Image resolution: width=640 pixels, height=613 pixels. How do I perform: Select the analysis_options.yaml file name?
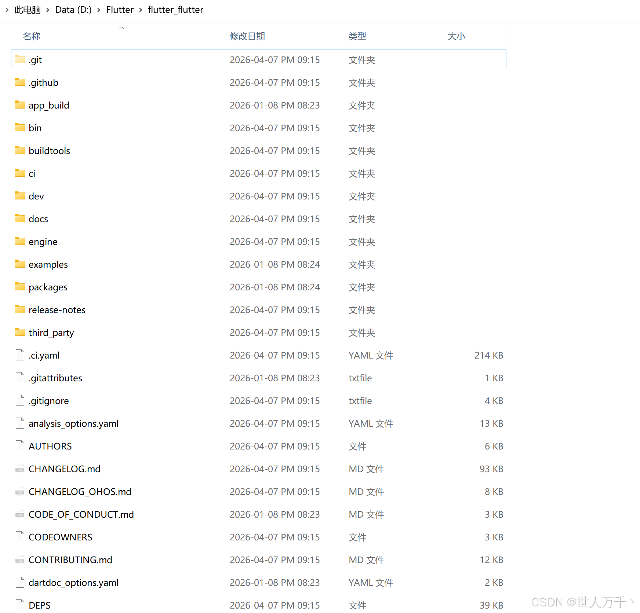(73, 423)
